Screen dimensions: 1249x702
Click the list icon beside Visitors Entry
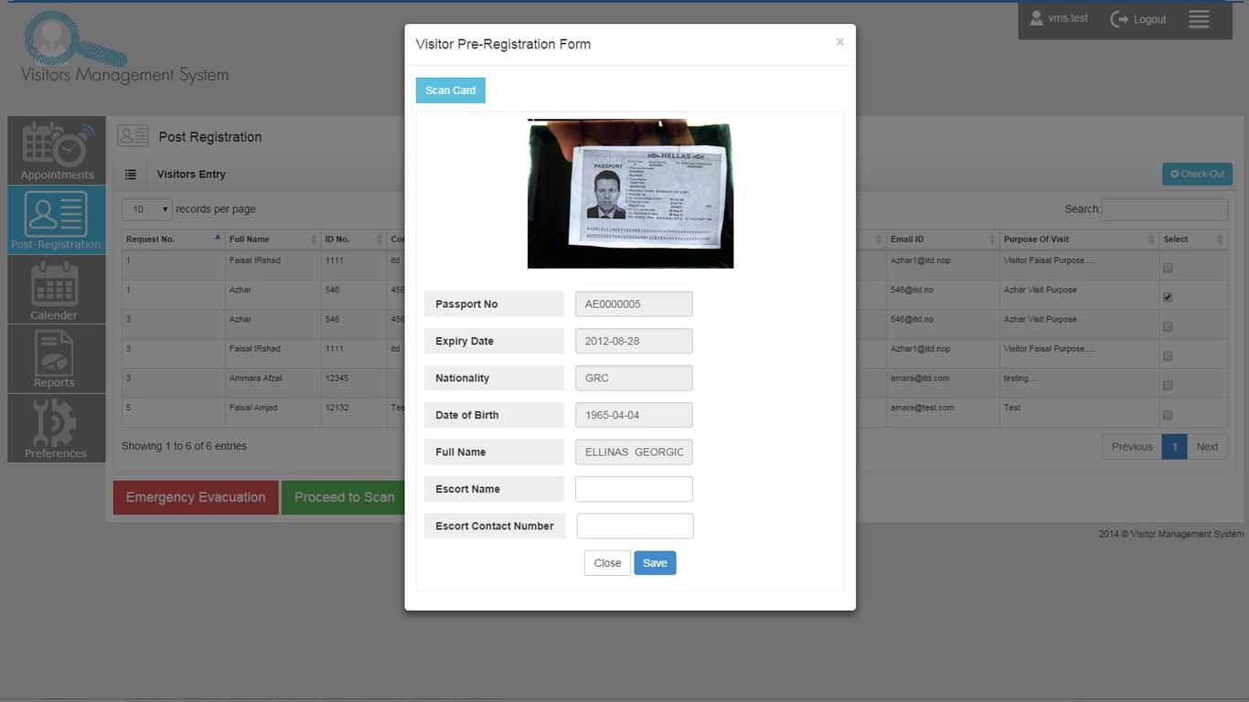click(131, 175)
